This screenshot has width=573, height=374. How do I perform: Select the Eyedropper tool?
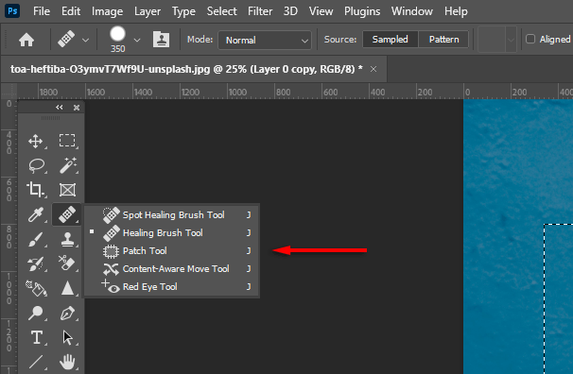click(x=36, y=214)
